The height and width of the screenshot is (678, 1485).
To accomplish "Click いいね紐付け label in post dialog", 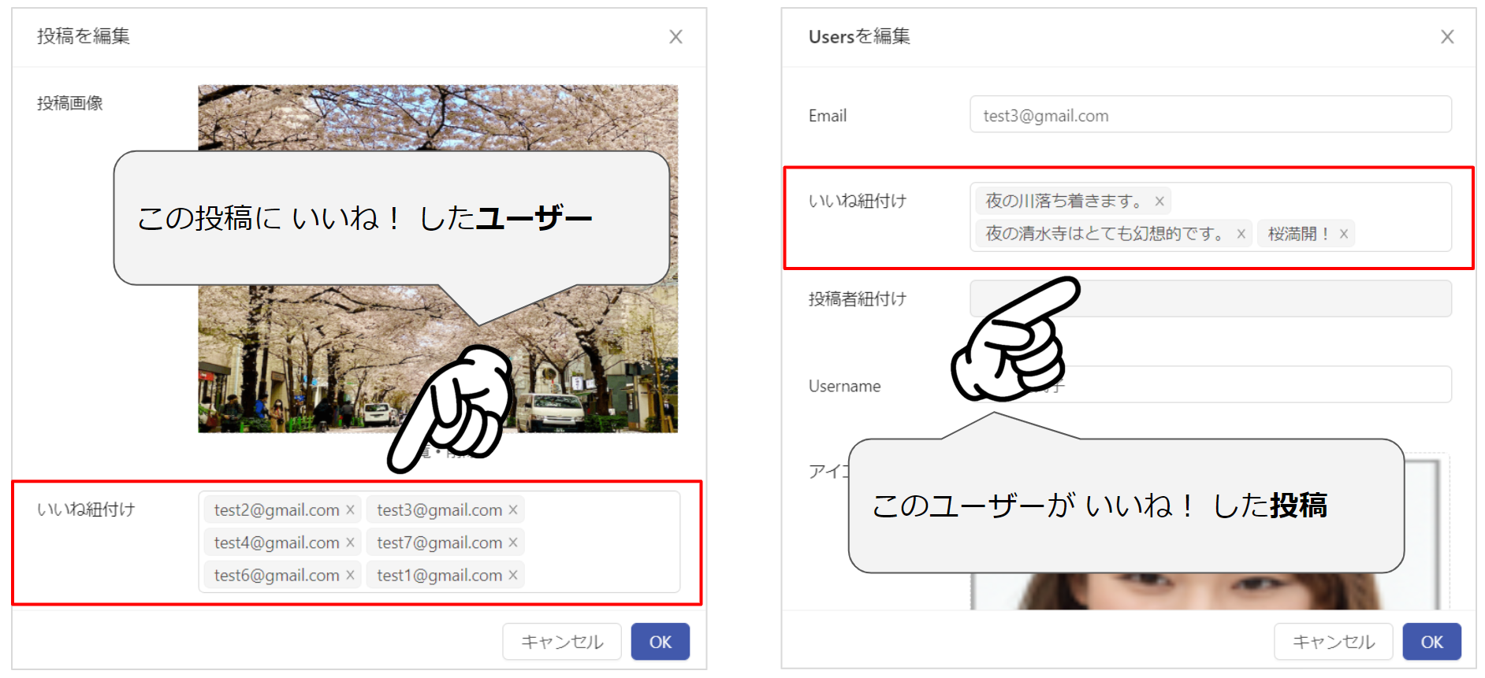I will (86, 510).
